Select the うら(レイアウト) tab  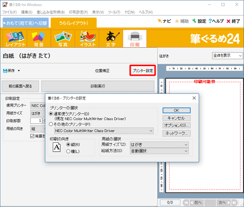click(74, 23)
